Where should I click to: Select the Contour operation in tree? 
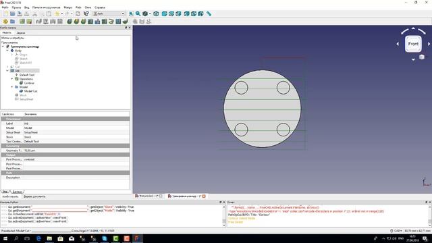pyautogui.click(x=29, y=83)
